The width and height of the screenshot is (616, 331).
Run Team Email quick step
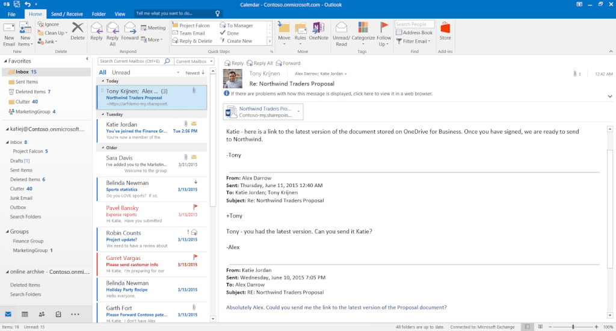(x=188, y=33)
